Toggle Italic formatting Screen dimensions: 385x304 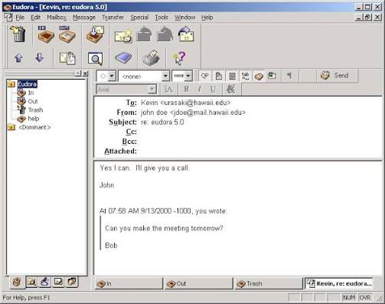tap(200, 89)
